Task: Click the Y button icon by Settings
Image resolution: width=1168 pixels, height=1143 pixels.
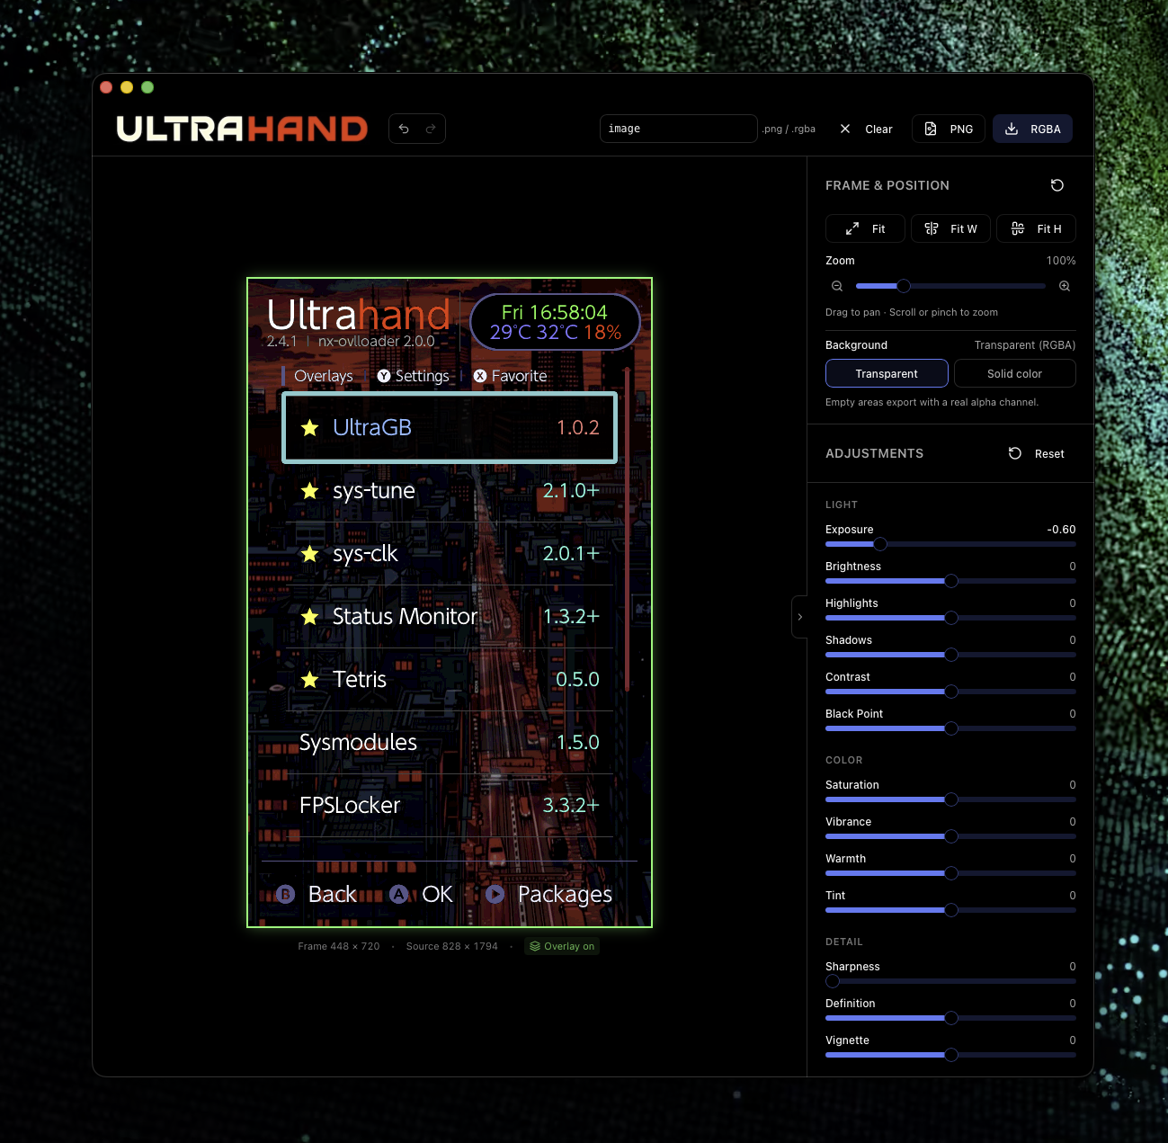Action: 384,376
